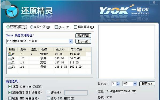Select the 备份 volume label cell
This screenshot has width=160, height=100.
pos(43,67)
